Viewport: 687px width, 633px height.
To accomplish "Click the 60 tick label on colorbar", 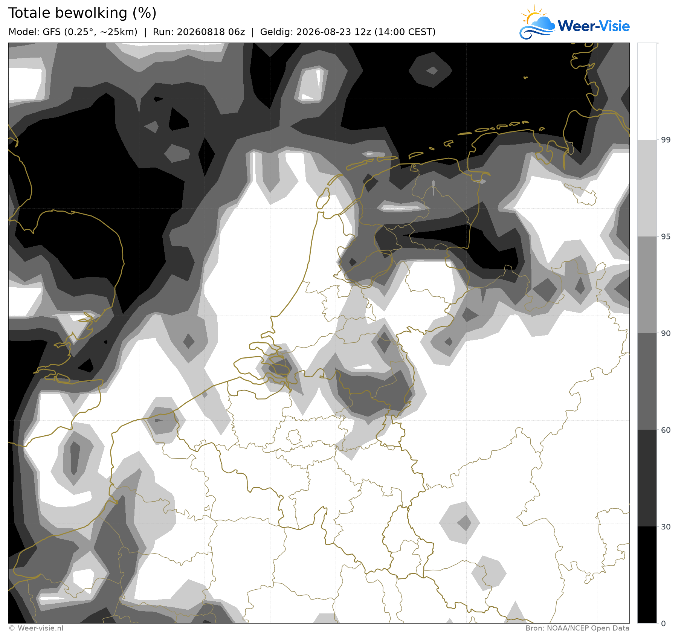I will coord(666,430).
